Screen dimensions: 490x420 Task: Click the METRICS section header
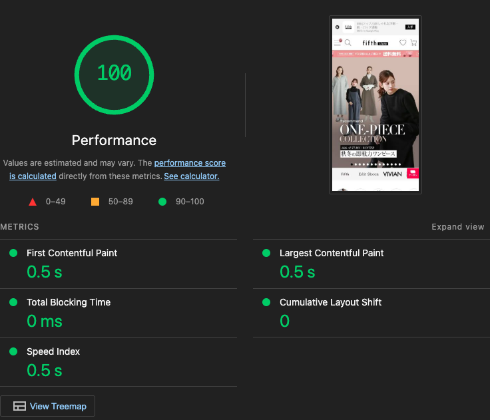[20, 227]
